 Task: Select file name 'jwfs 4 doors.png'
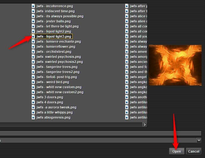[x=50, y=102]
